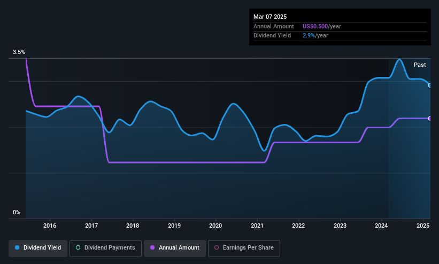This screenshot has width=439, height=264.
Task: Select the purple annual amount end marker
Action: coord(430,119)
